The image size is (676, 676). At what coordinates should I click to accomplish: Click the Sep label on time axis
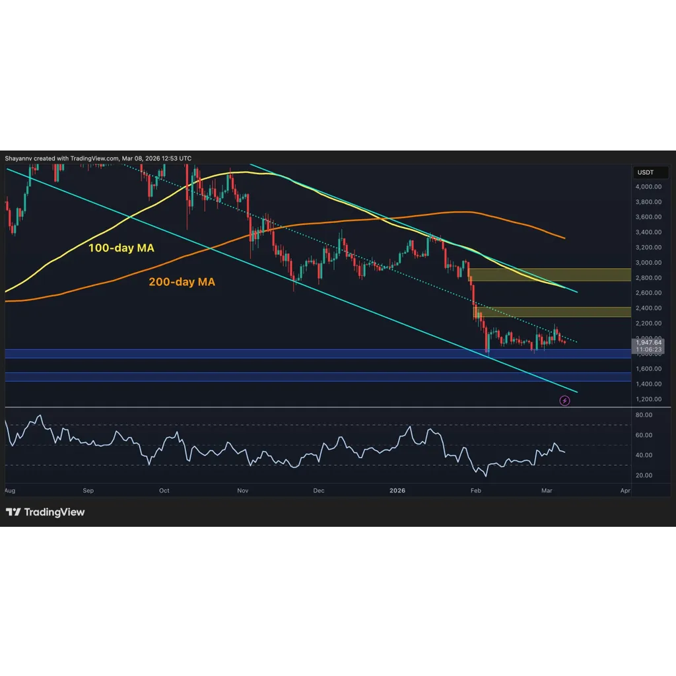click(x=88, y=490)
